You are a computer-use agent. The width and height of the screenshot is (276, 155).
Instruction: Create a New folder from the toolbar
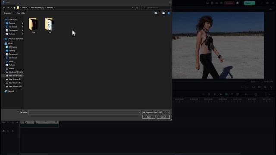[21, 13]
